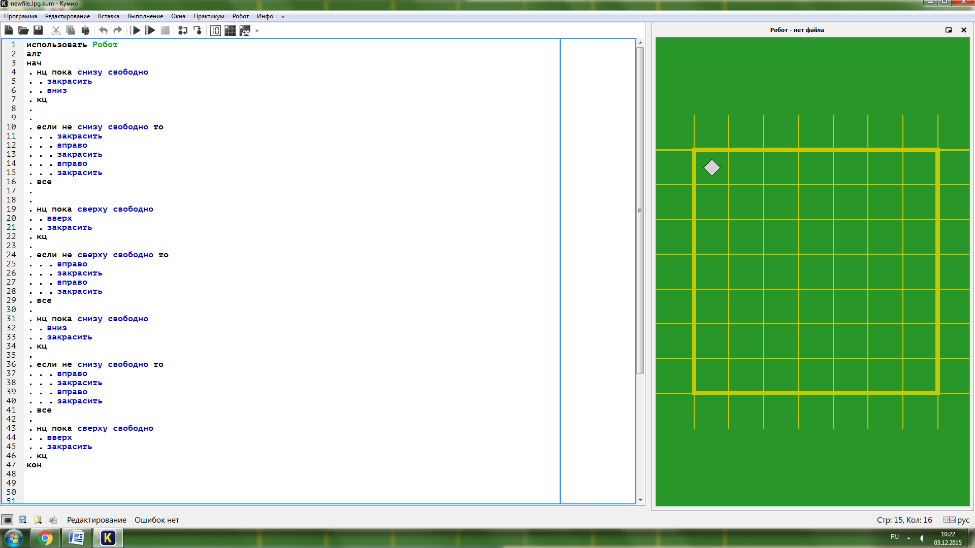
Task: Open volume control in system tray
Action: (921, 538)
